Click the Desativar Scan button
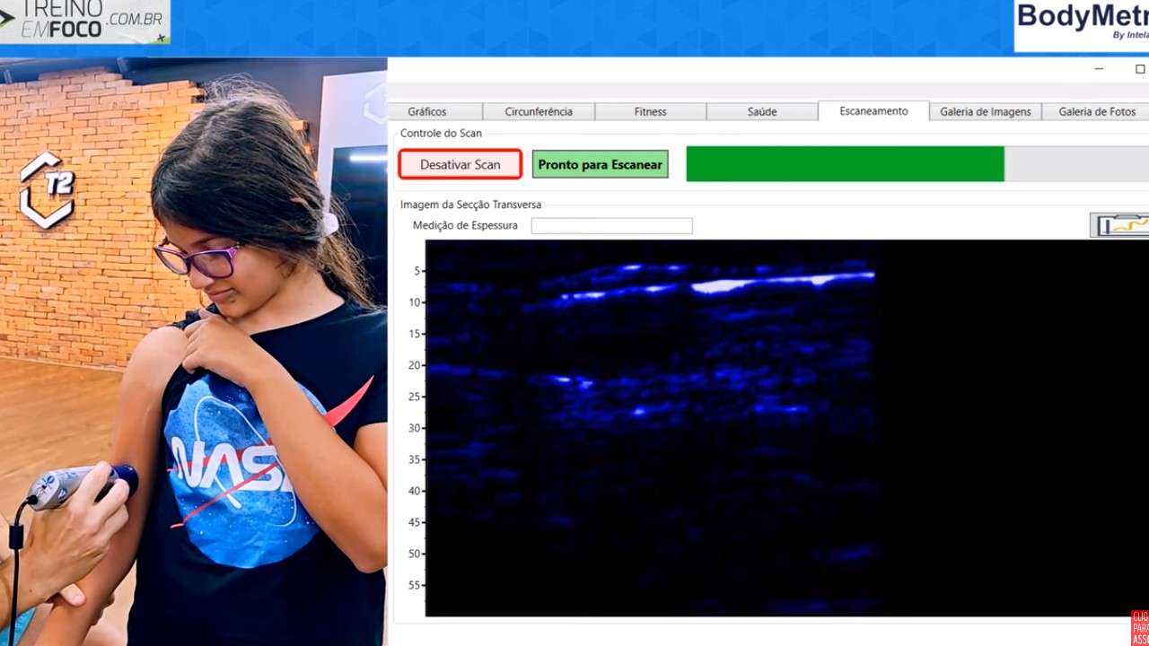This screenshot has height=646, width=1149. [x=460, y=164]
